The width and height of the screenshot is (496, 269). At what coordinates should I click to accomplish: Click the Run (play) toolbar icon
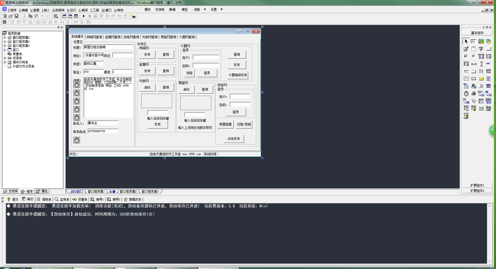pos(84,16)
